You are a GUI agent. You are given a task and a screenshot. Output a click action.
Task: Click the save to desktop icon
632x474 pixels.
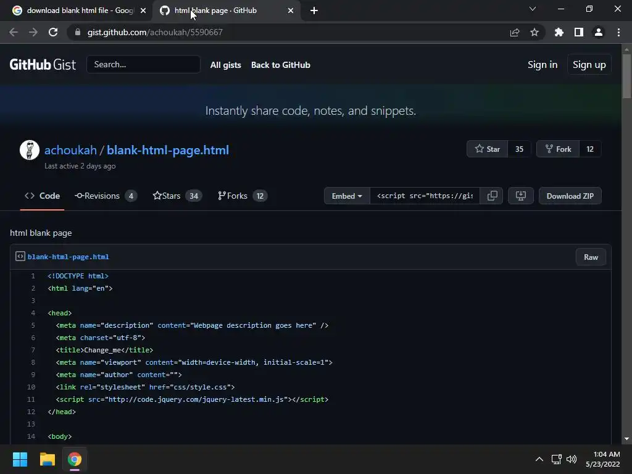click(521, 196)
